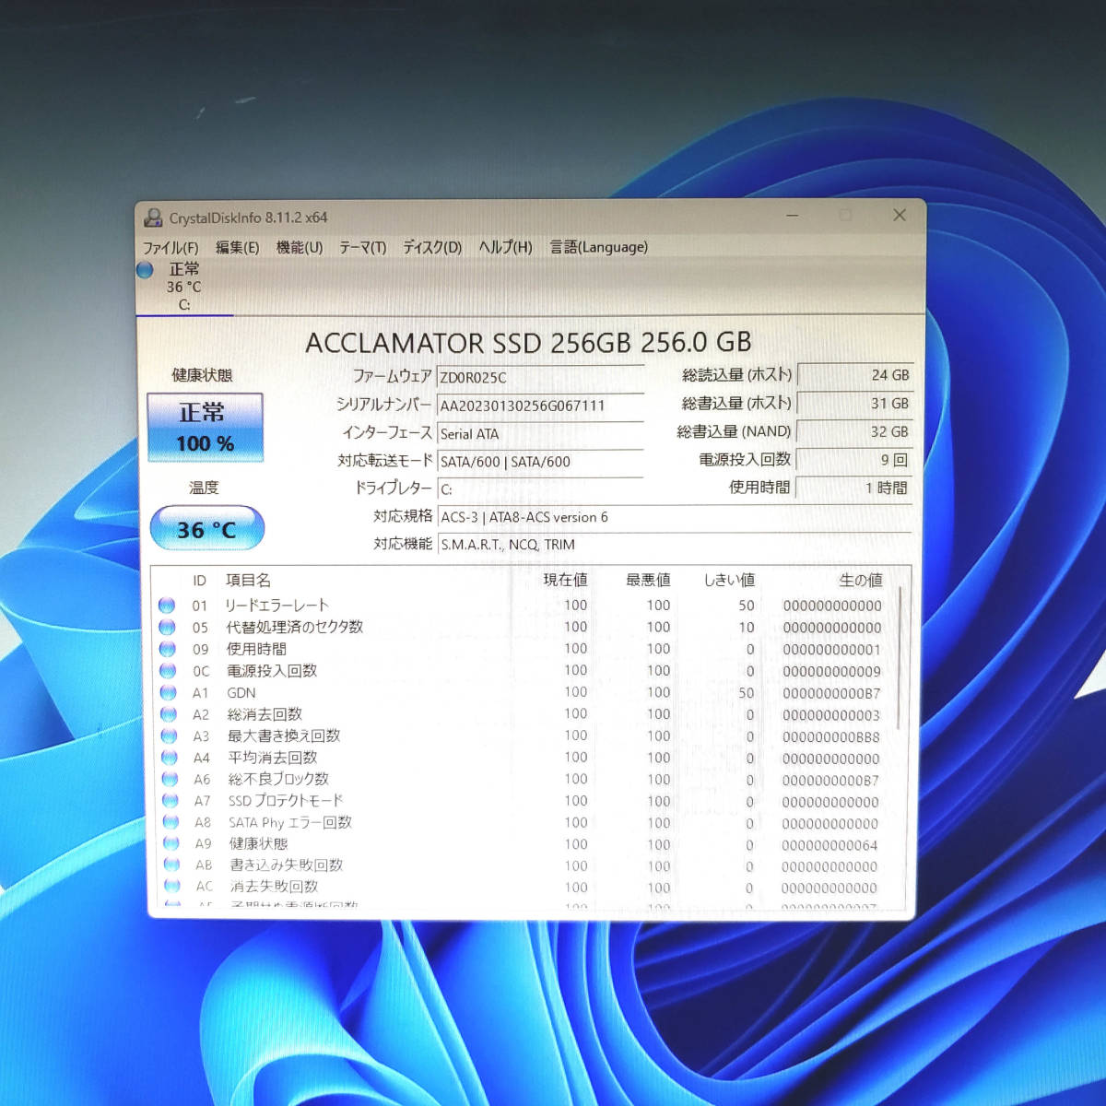Screen dimensions: 1106x1106
Task: Click the 正常 100% health status button
Action: [x=206, y=428]
